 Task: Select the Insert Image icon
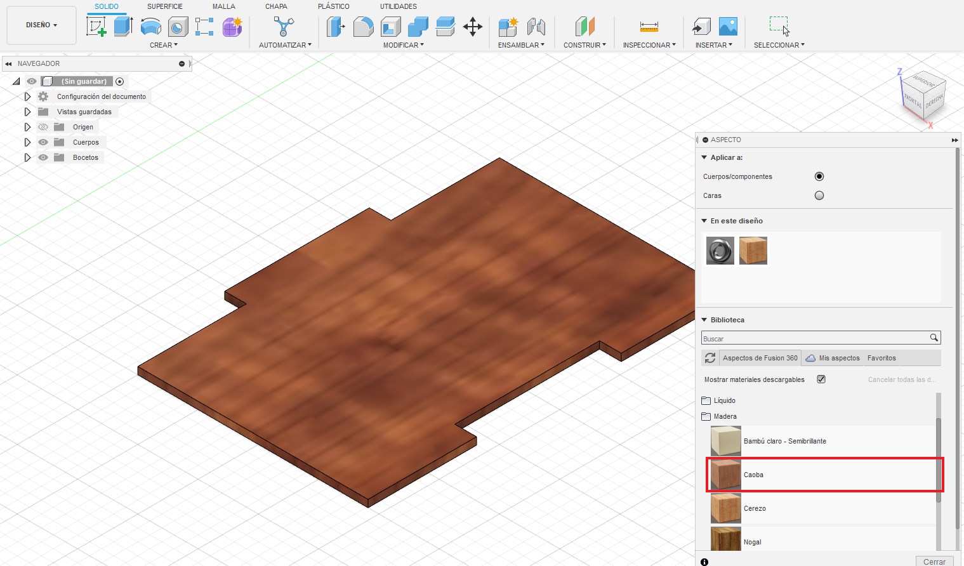(728, 27)
